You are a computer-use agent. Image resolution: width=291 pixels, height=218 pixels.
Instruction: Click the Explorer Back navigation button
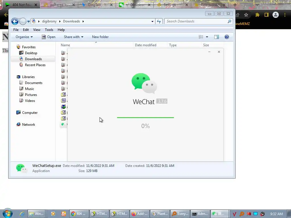tap(15, 21)
